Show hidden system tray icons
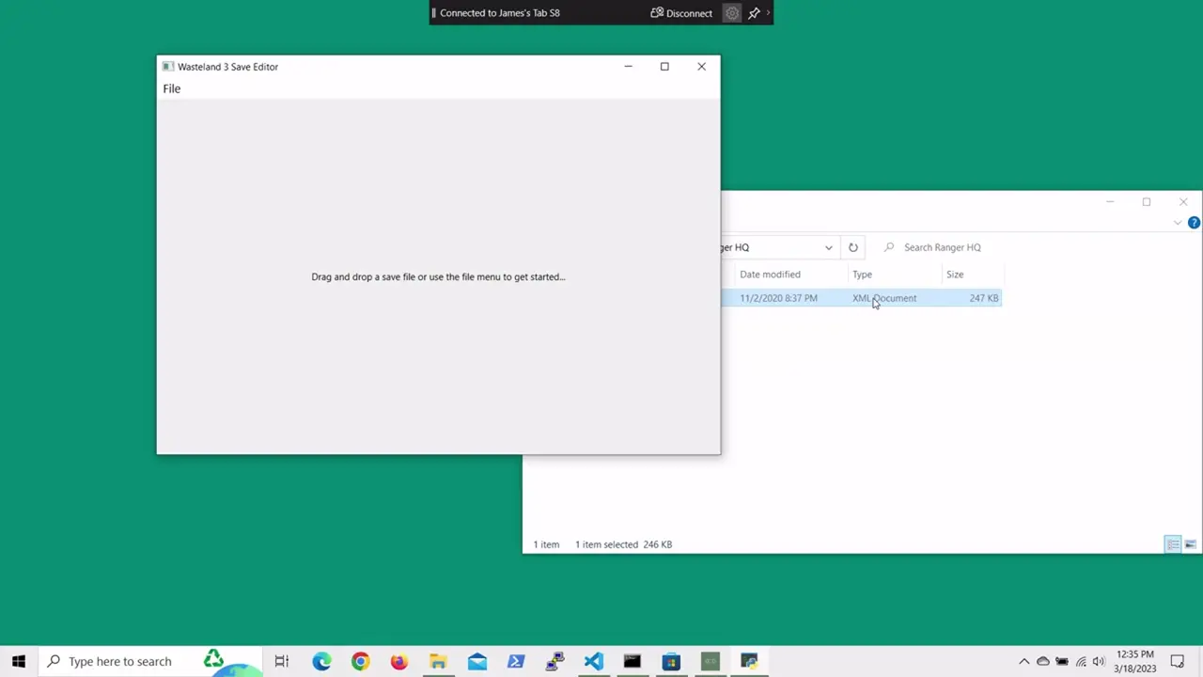This screenshot has width=1203, height=677. coord(1024,661)
